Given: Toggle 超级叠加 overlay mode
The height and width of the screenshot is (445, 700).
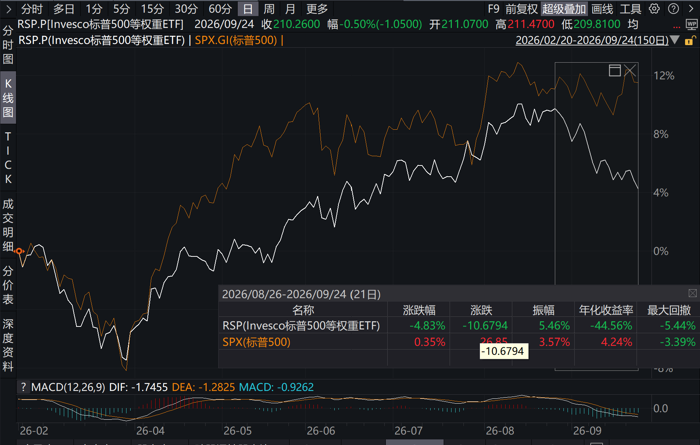Looking at the screenshot, I should click(x=564, y=9).
